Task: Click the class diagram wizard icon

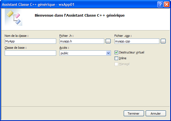Action: (14, 17)
